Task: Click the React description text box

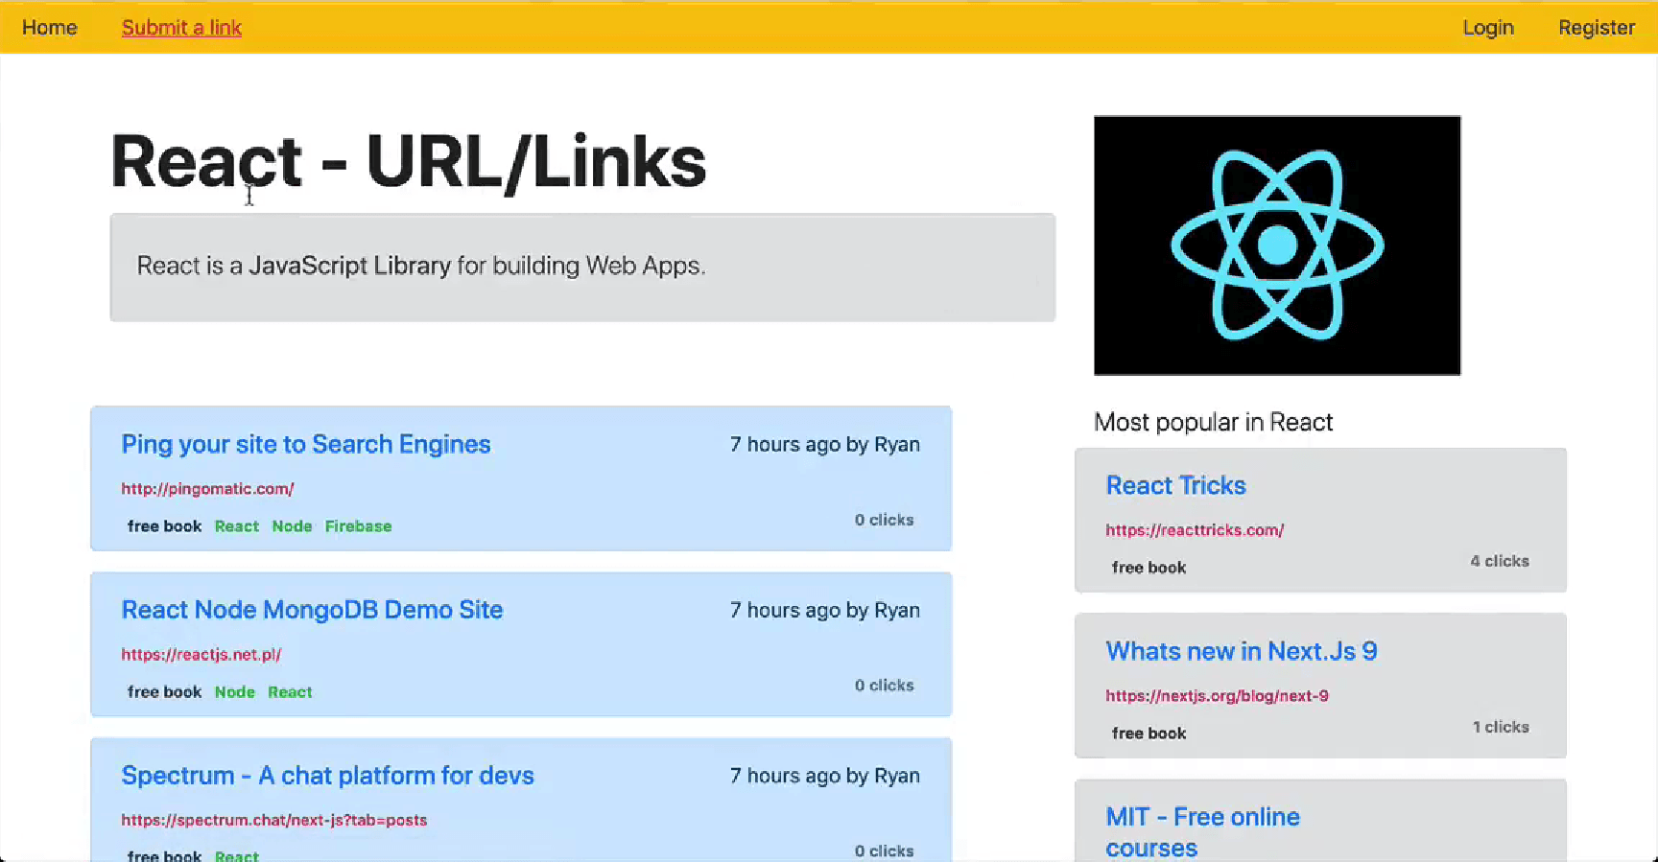Action: [582, 268]
